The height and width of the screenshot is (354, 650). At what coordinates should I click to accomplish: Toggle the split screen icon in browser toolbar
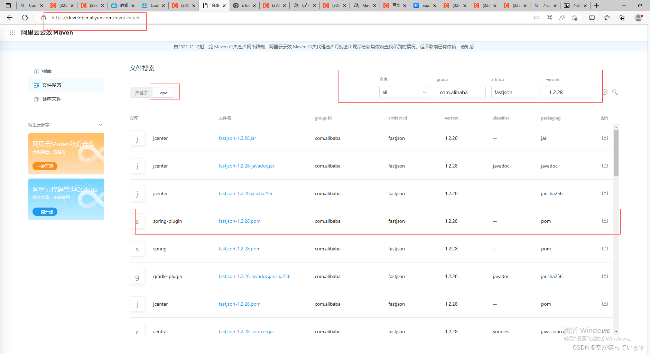point(592,18)
